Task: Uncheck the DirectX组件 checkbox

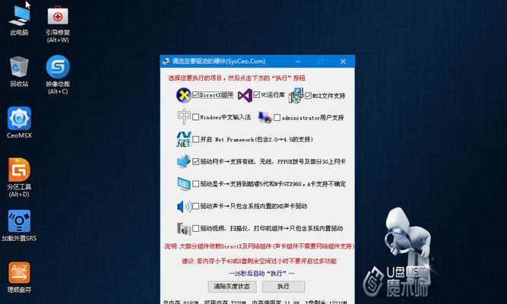Action: point(195,95)
